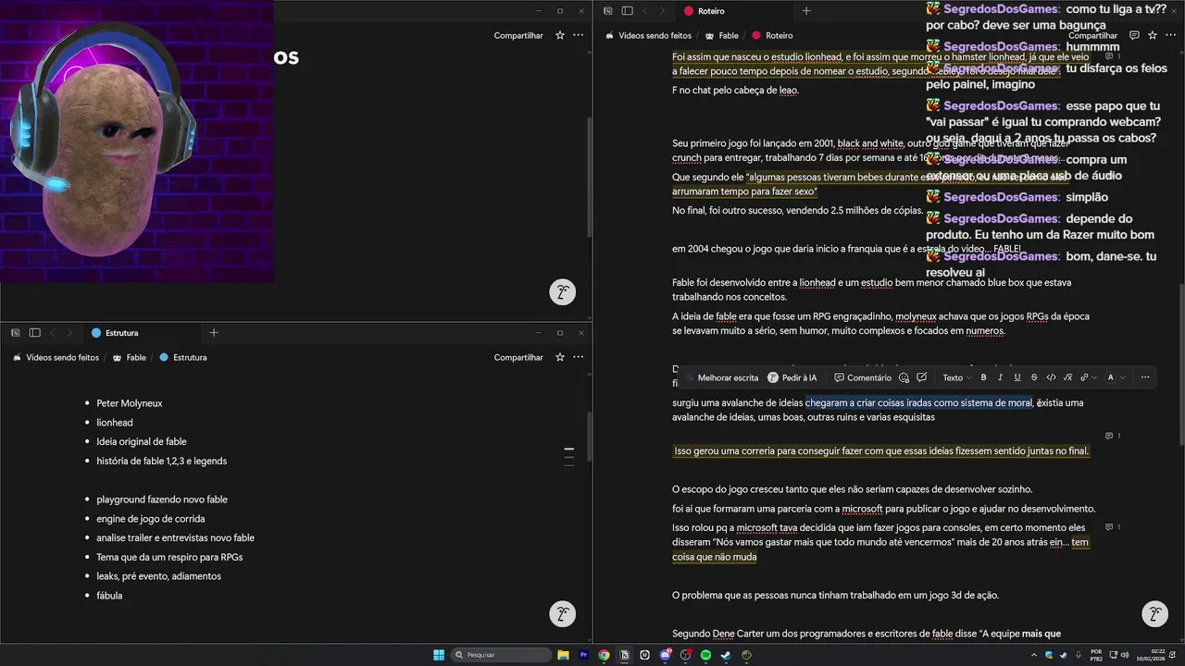The height and width of the screenshot is (666, 1185).
Task: Open Notion AI assistant button in top-left window
Action: tap(562, 293)
